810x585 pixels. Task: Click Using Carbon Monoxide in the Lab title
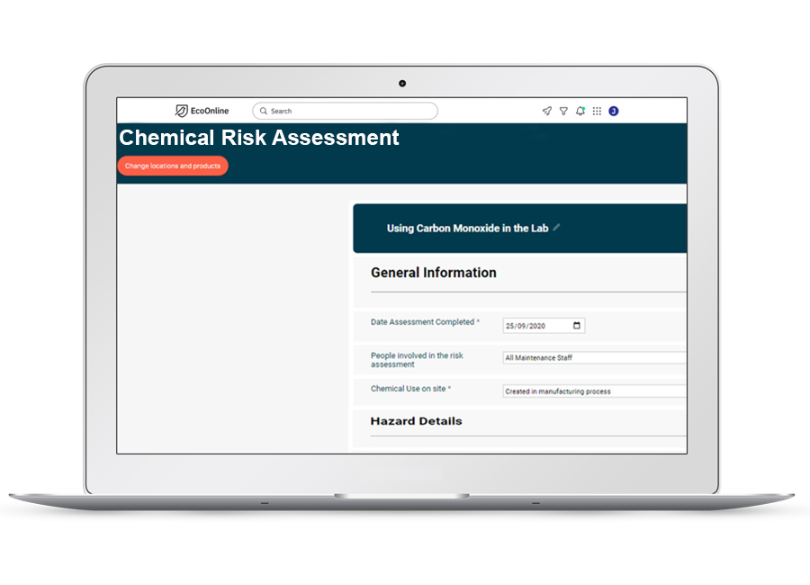click(467, 229)
